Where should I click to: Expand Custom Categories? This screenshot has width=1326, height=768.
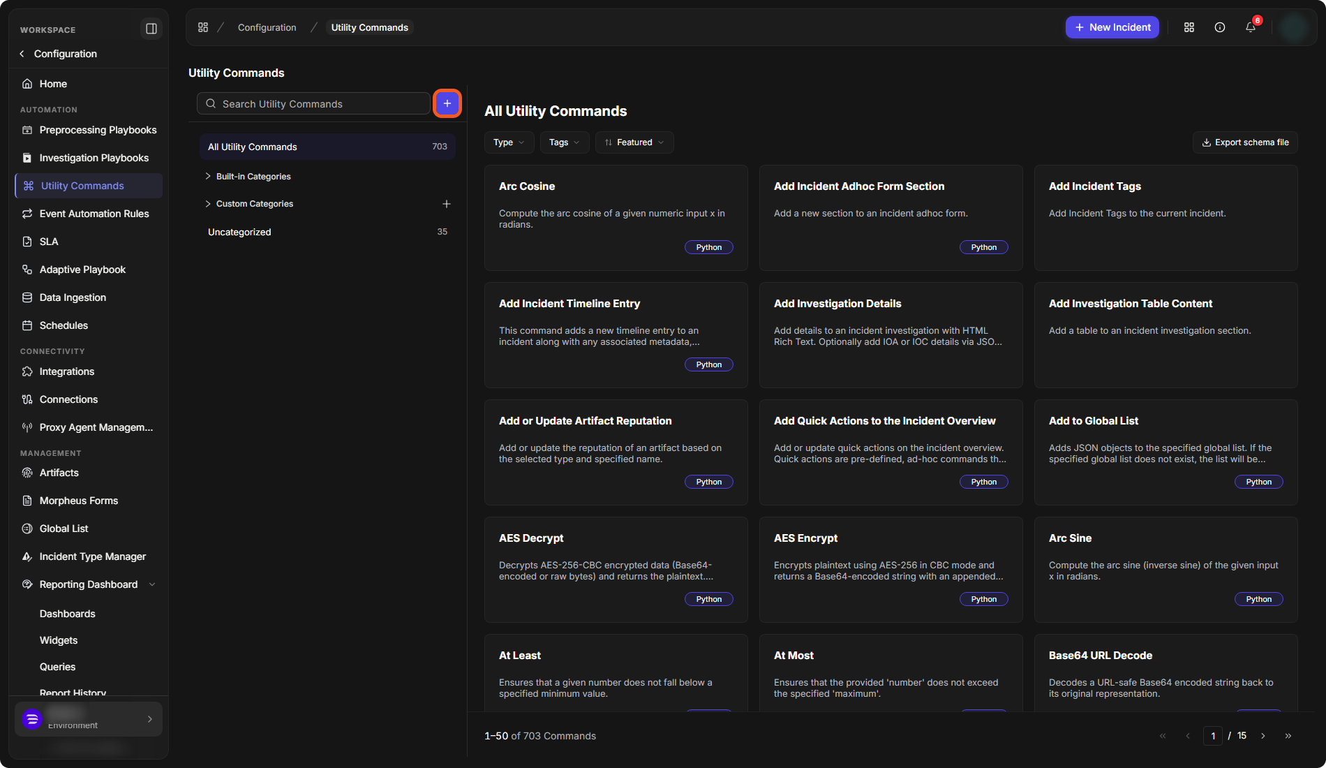[208, 204]
